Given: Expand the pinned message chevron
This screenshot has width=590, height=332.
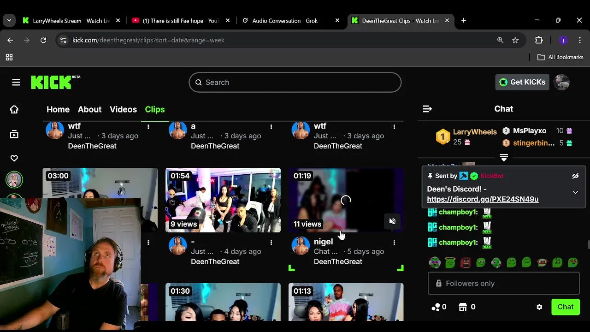Looking at the screenshot, I should pyautogui.click(x=575, y=192).
